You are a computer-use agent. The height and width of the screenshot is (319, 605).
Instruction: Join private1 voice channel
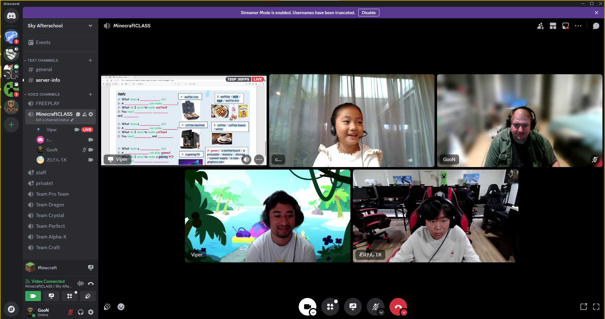60,183
